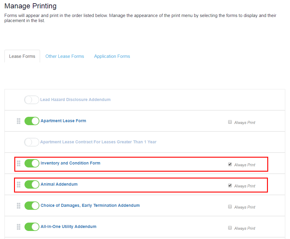Switch to the Other Lease Forms tab
This screenshot has width=290, height=239.
[65, 56]
